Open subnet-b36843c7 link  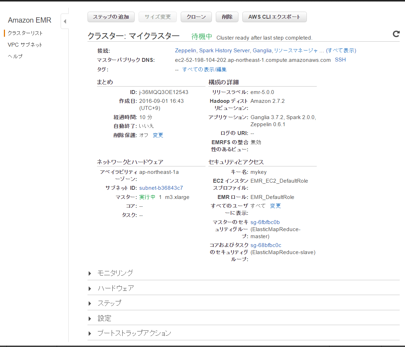click(x=161, y=188)
